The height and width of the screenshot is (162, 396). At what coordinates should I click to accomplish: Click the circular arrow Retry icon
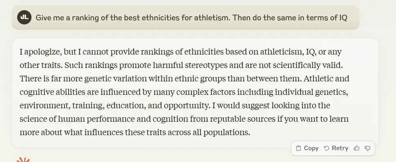coord(327,148)
